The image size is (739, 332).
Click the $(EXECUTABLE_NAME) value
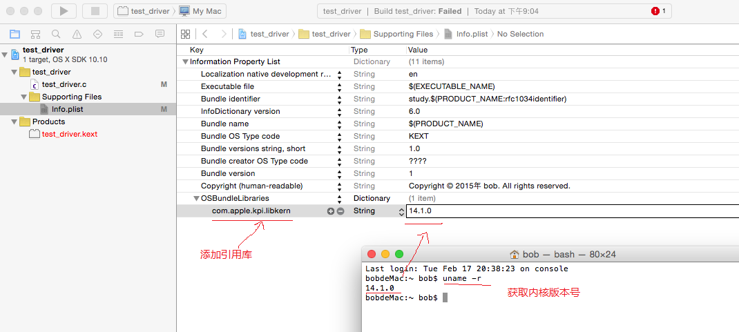pos(452,87)
